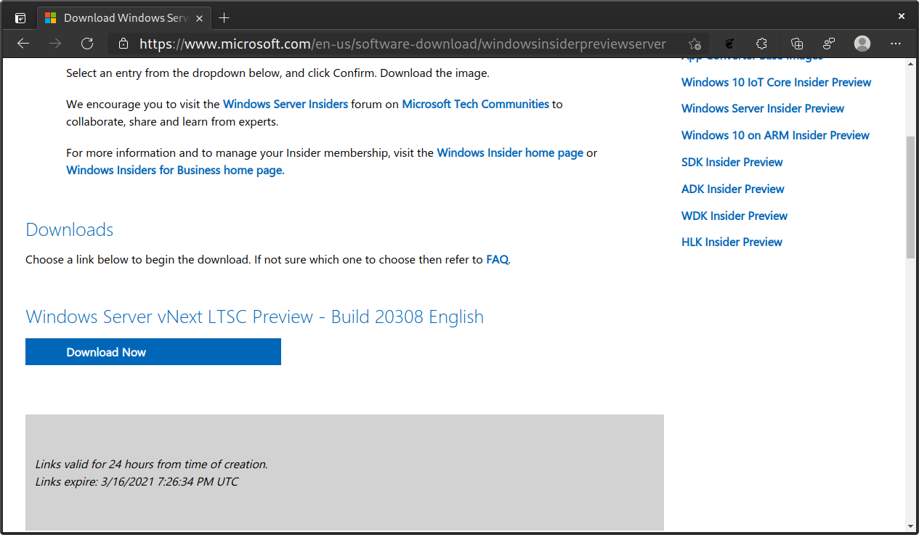The width and height of the screenshot is (919, 535).
Task: Close the Download Windows Server tab
Action: (x=199, y=17)
